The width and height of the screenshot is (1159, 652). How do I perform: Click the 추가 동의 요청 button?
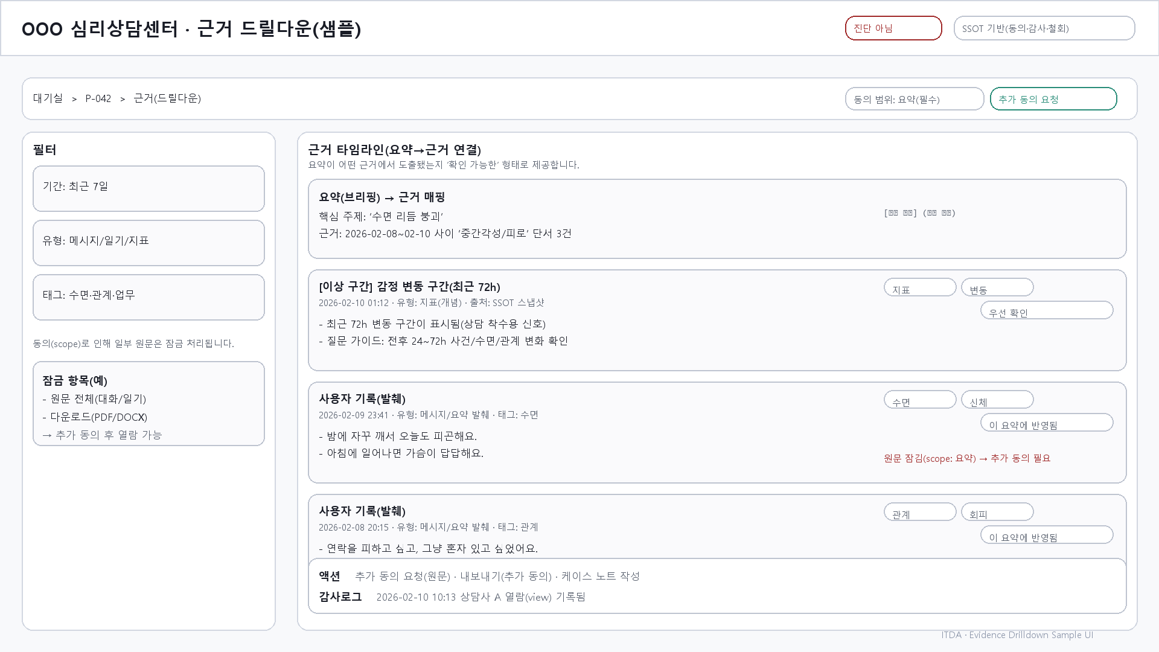click(1053, 98)
